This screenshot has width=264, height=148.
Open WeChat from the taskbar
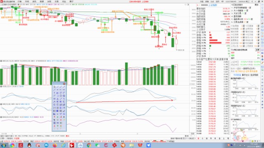point(97,145)
